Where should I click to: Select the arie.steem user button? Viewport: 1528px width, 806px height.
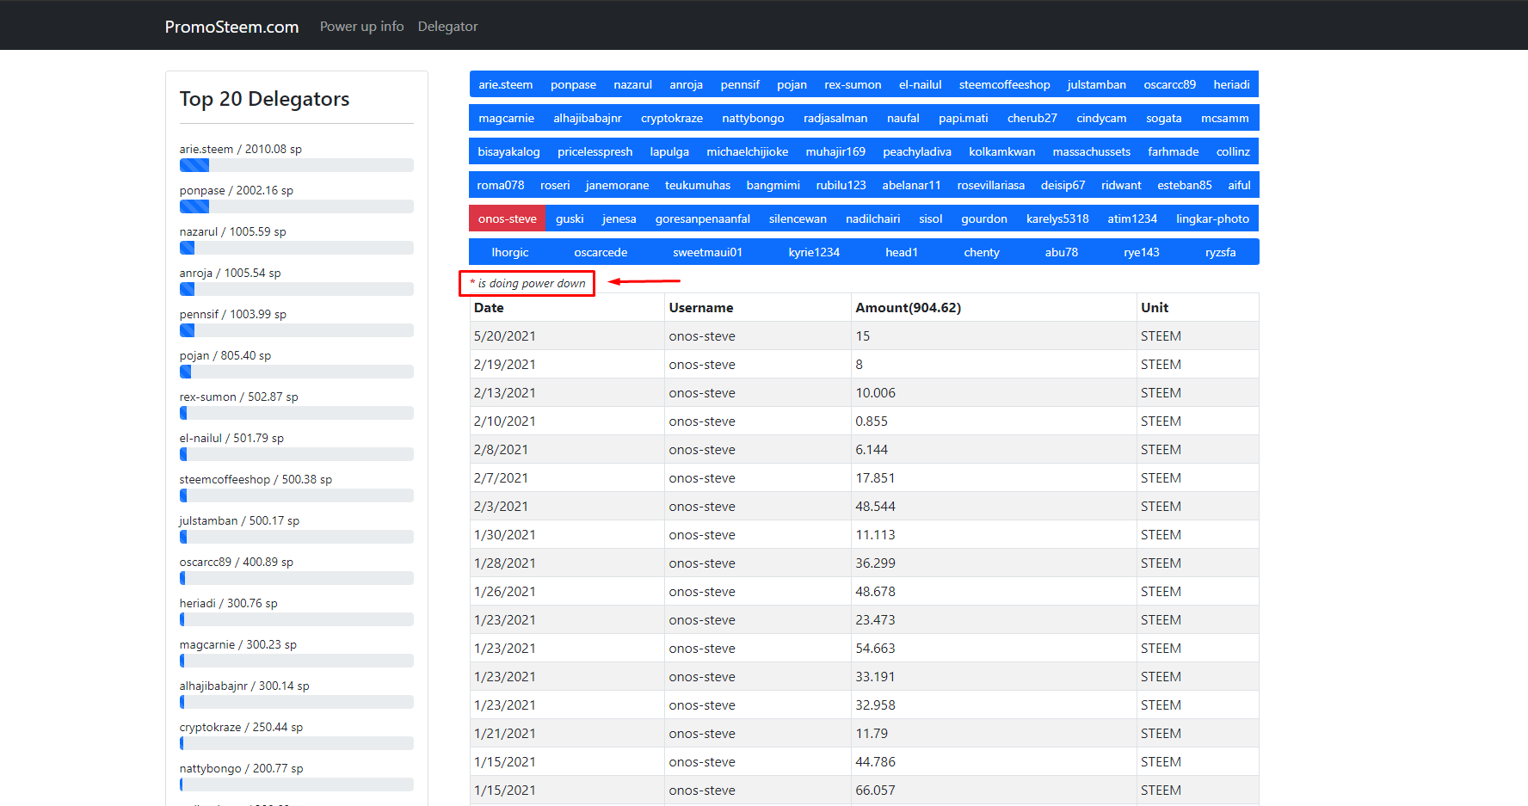point(506,84)
